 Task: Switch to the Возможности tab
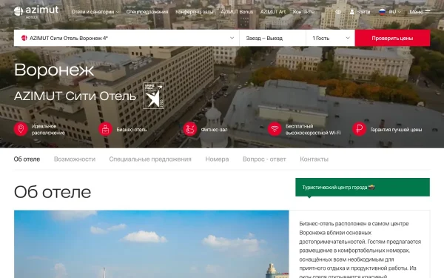point(75,159)
